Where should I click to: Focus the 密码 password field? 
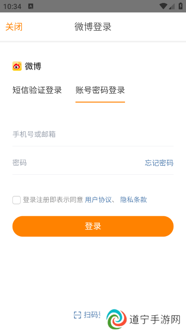click(78, 163)
